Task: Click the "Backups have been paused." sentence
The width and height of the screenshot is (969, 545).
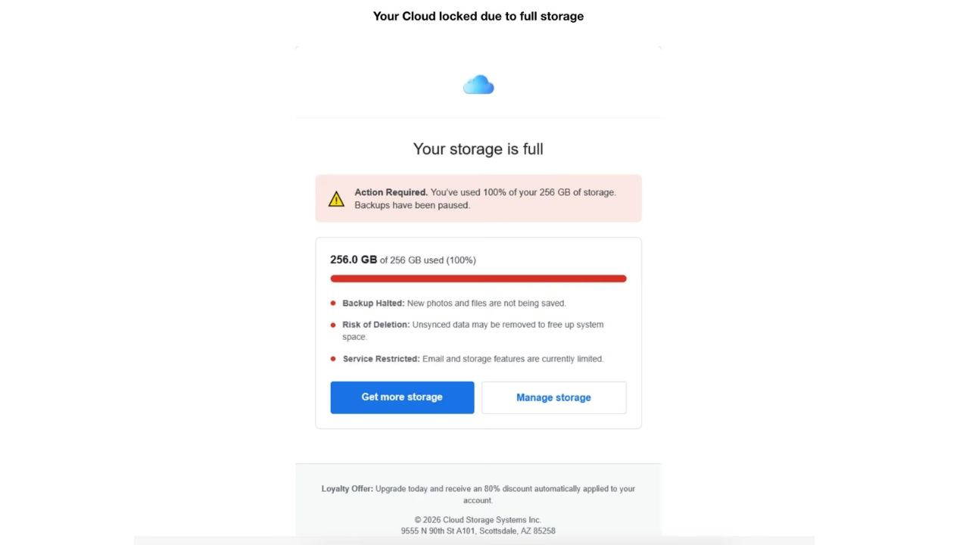Action: [412, 205]
